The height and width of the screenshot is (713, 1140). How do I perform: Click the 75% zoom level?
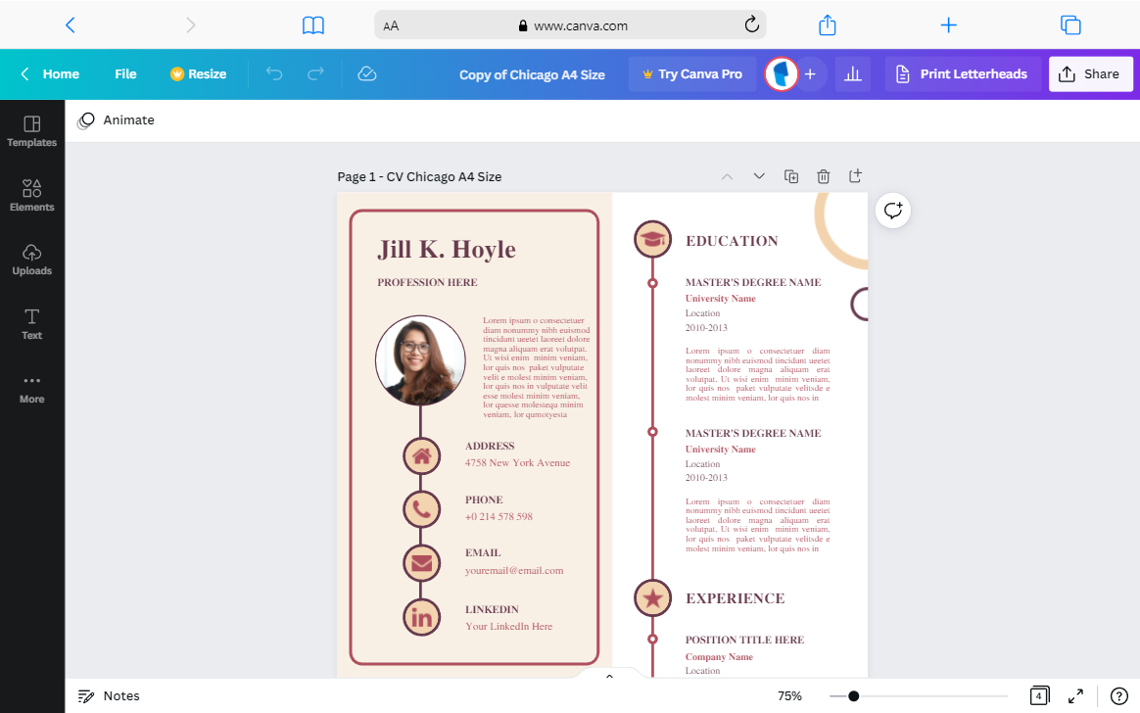click(789, 696)
